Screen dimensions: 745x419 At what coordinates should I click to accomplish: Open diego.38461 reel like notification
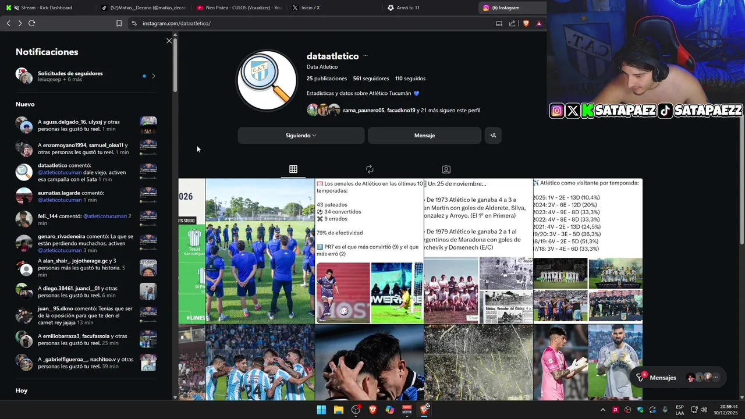click(86, 292)
